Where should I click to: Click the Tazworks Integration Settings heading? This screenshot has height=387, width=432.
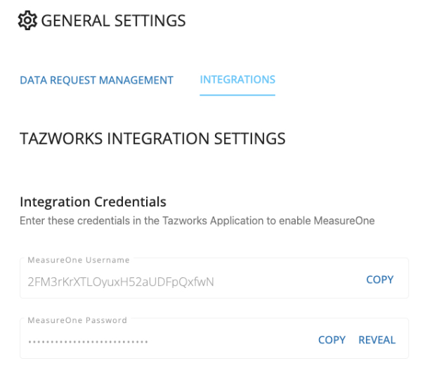tap(152, 138)
